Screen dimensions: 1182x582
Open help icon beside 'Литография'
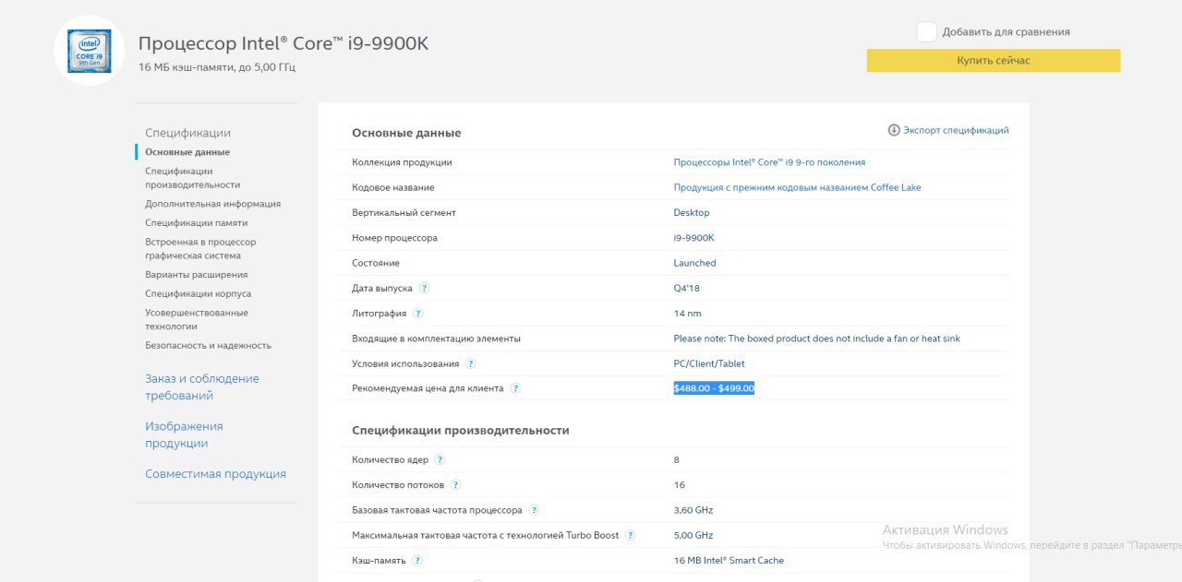[418, 314]
